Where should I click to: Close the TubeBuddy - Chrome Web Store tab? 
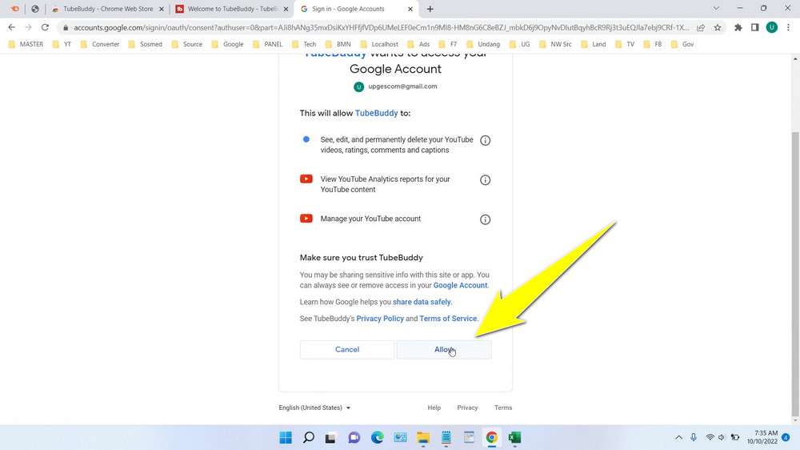[x=162, y=9]
